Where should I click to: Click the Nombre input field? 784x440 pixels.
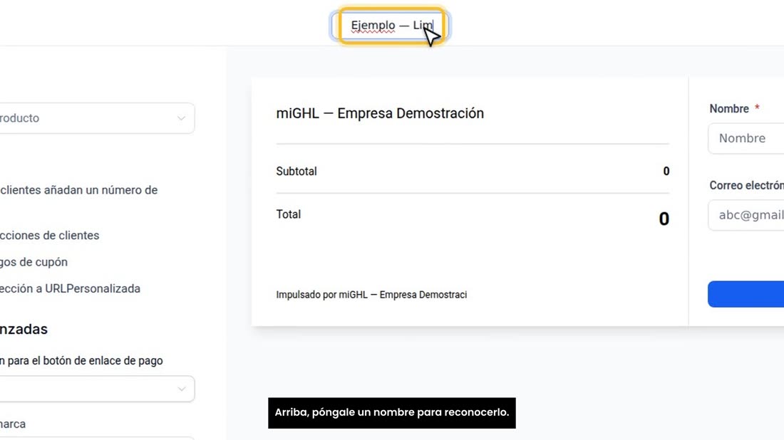pyautogui.click(x=746, y=138)
